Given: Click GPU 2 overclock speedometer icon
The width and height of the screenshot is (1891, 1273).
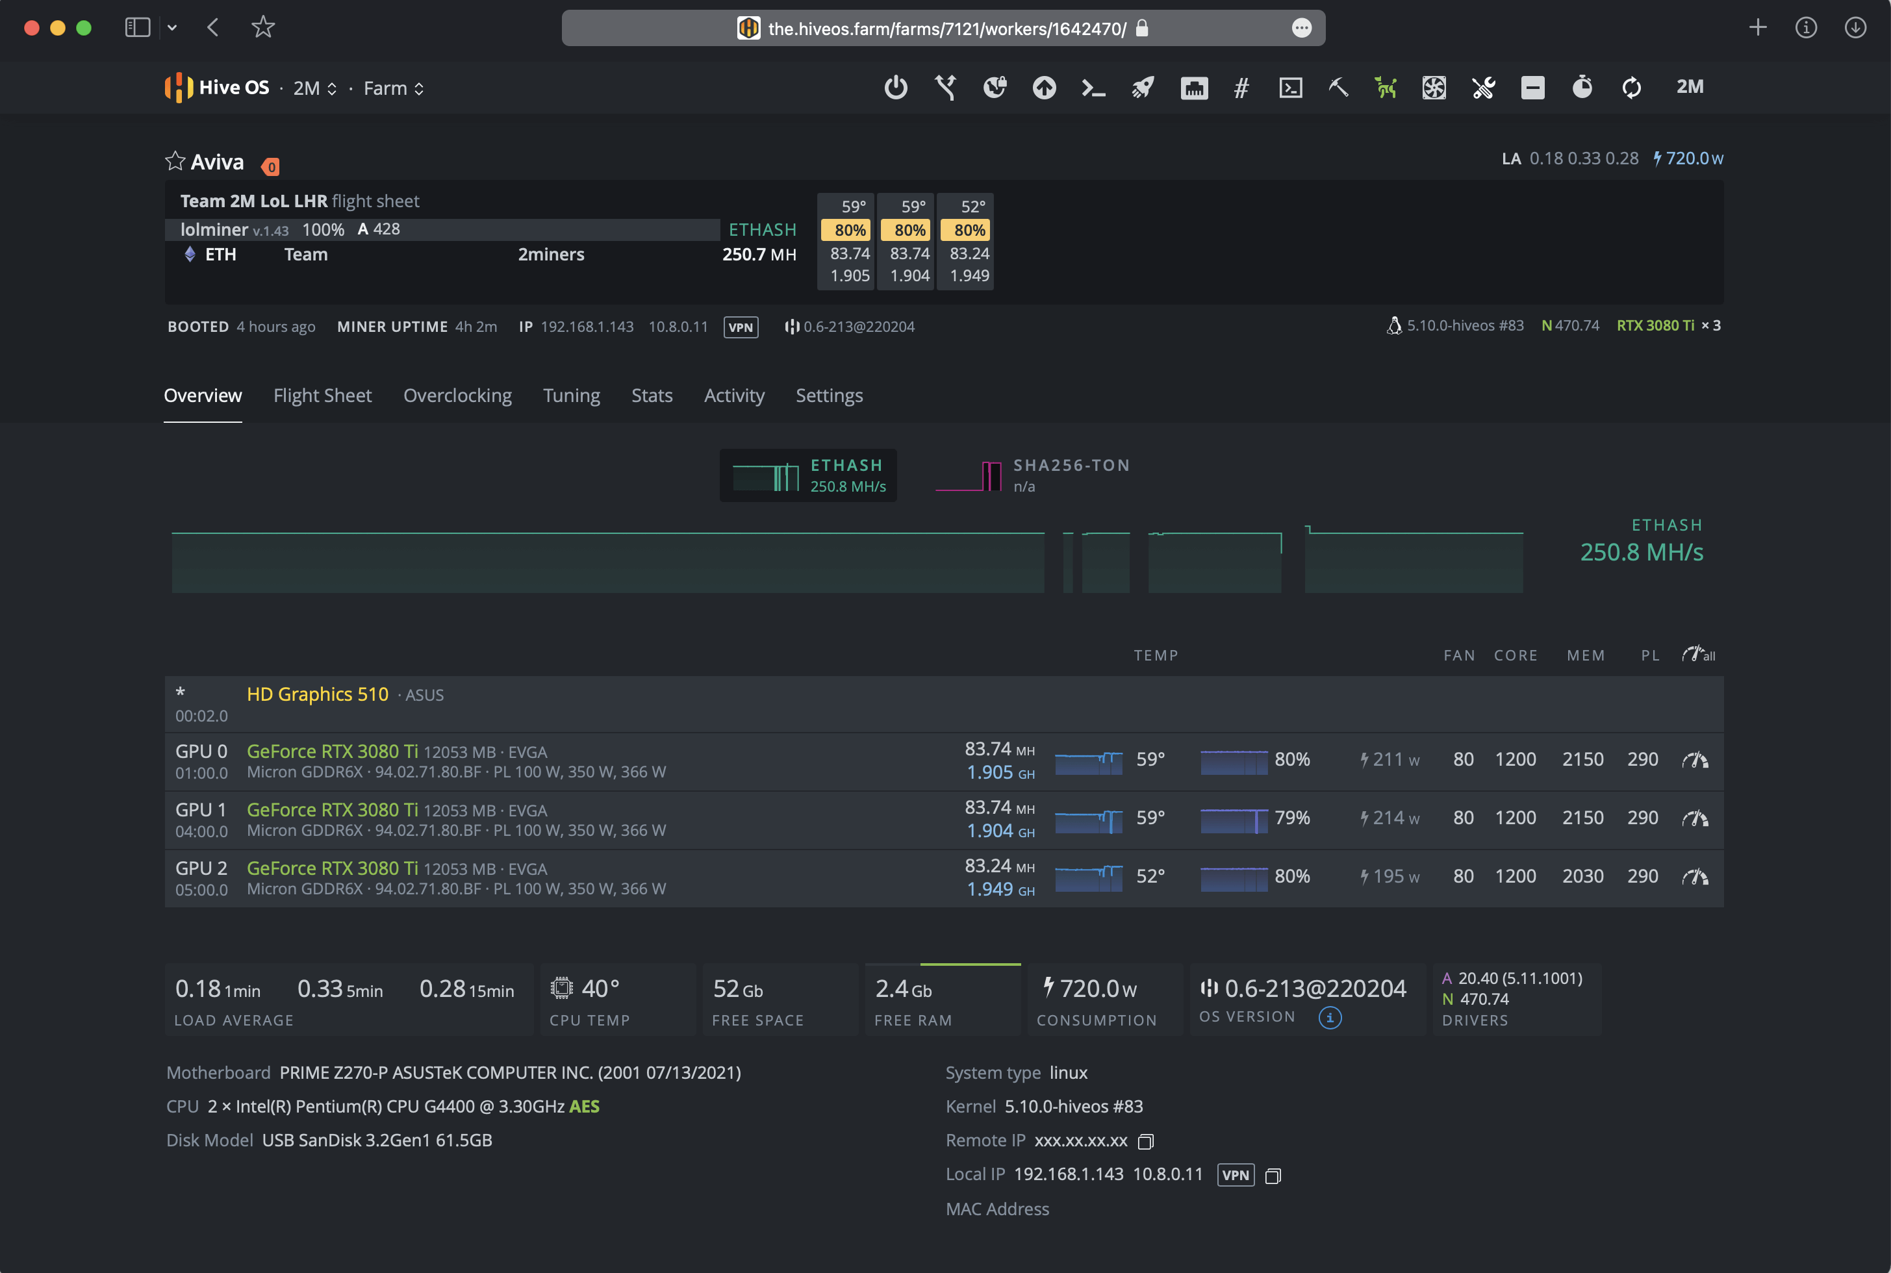Looking at the screenshot, I should [1695, 877].
